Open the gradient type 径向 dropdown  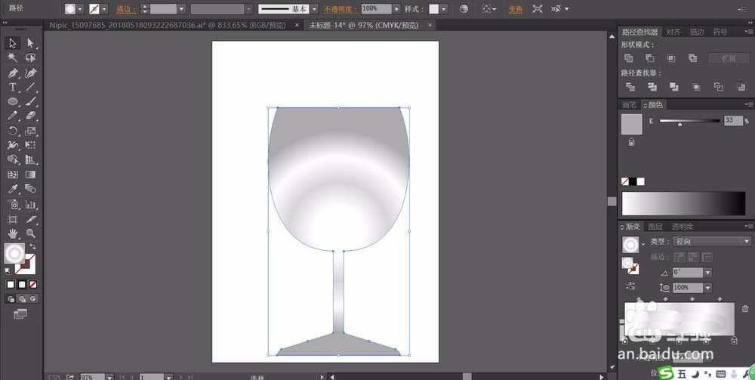(746, 242)
